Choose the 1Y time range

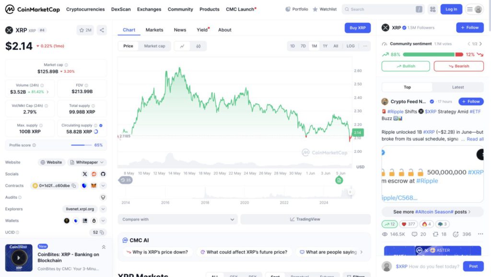click(325, 46)
